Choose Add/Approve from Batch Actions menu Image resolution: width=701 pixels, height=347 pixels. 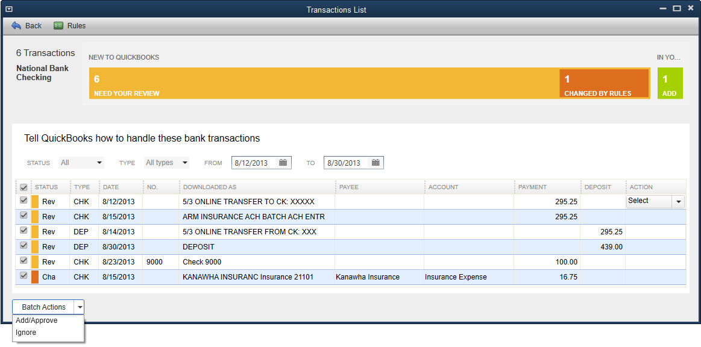click(x=37, y=320)
